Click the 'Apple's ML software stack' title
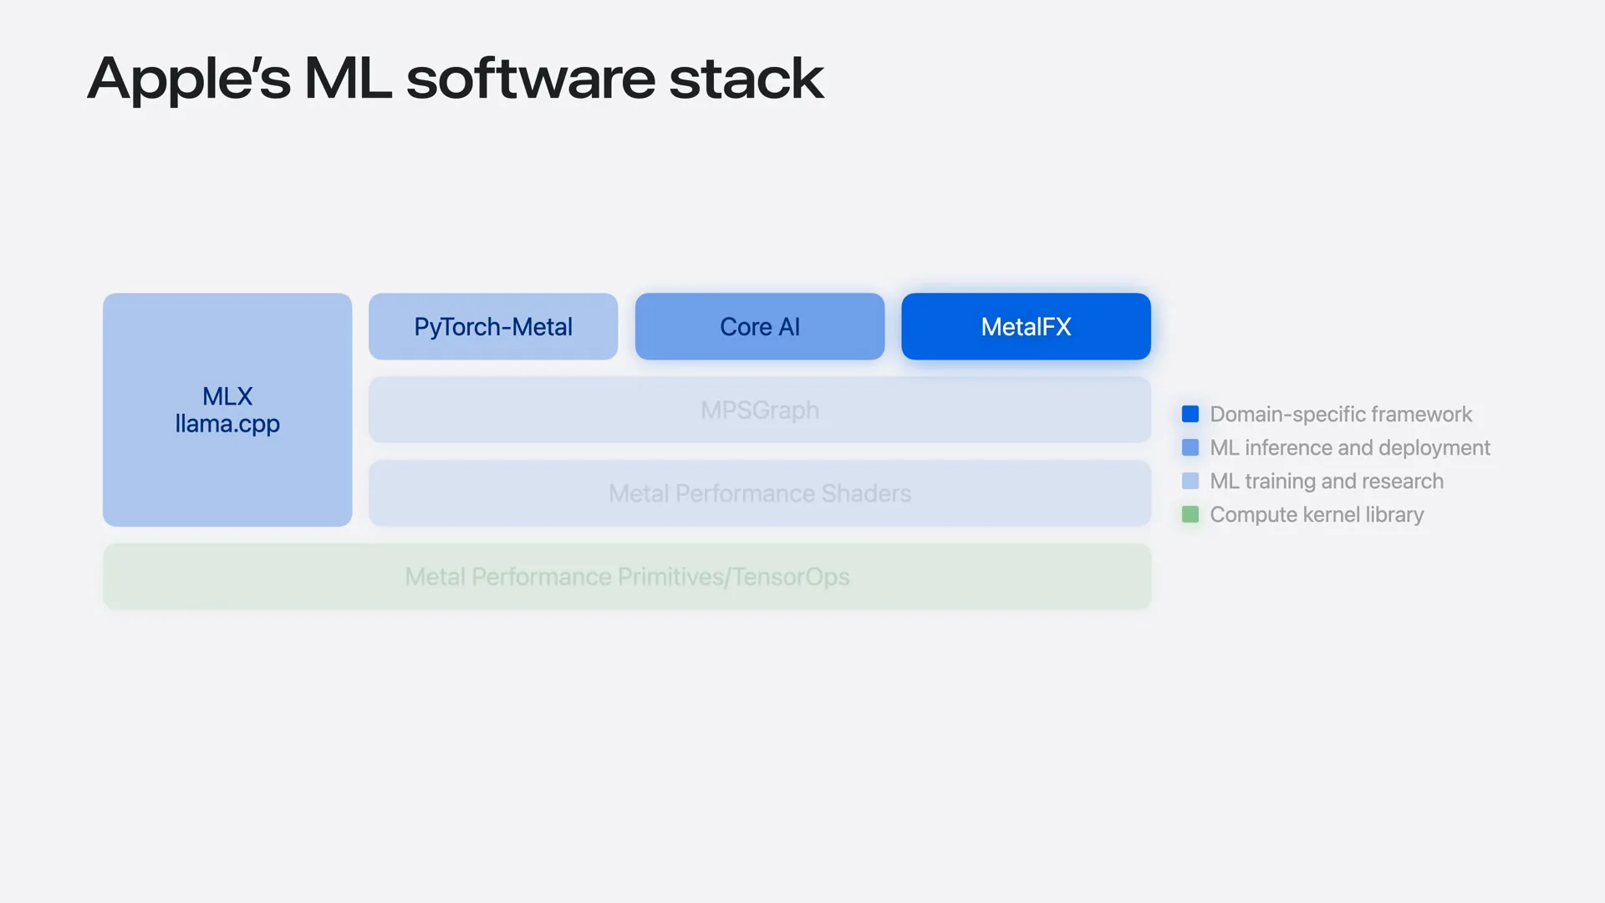The width and height of the screenshot is (1605, 903). point(456,79)
